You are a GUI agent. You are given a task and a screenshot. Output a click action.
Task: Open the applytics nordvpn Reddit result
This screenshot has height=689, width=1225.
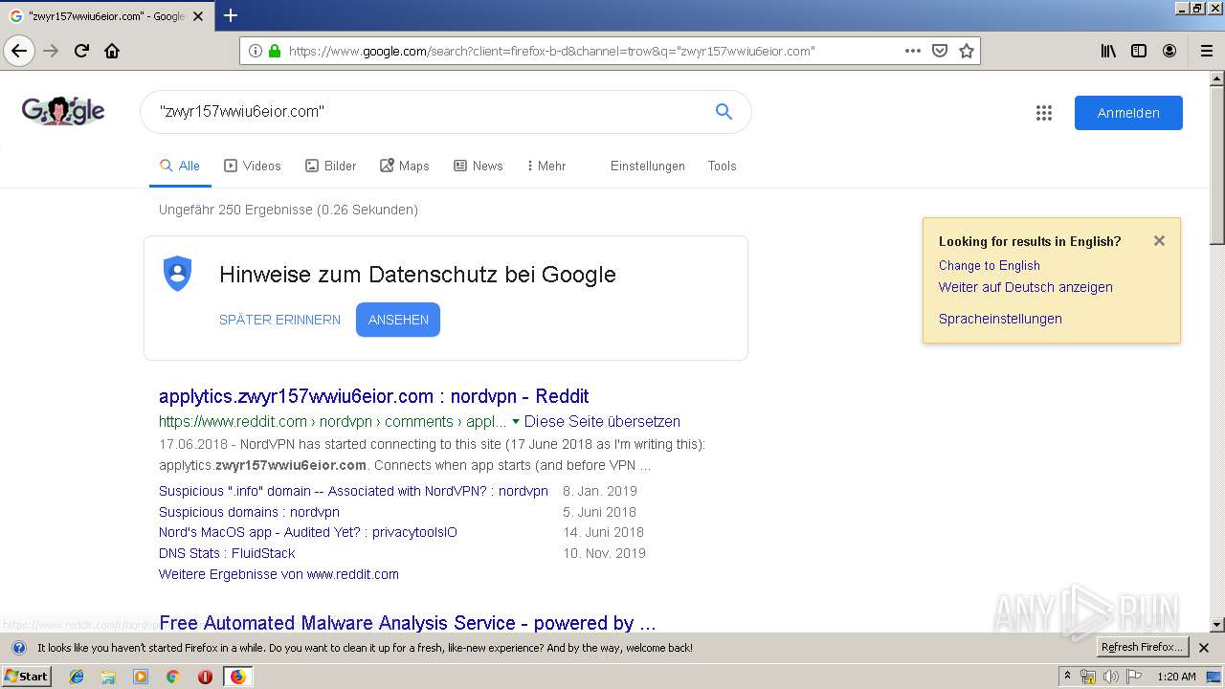(373, 396)
